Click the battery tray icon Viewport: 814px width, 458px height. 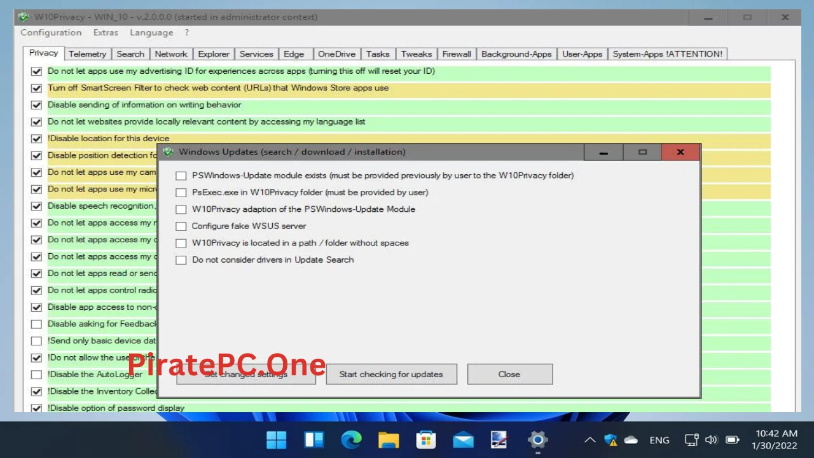click(733, 440)
